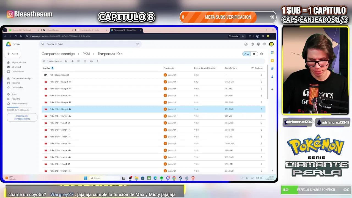Switch to Cobros | Patreon tab
Screen dimensions: 352x198
point(58,30)
